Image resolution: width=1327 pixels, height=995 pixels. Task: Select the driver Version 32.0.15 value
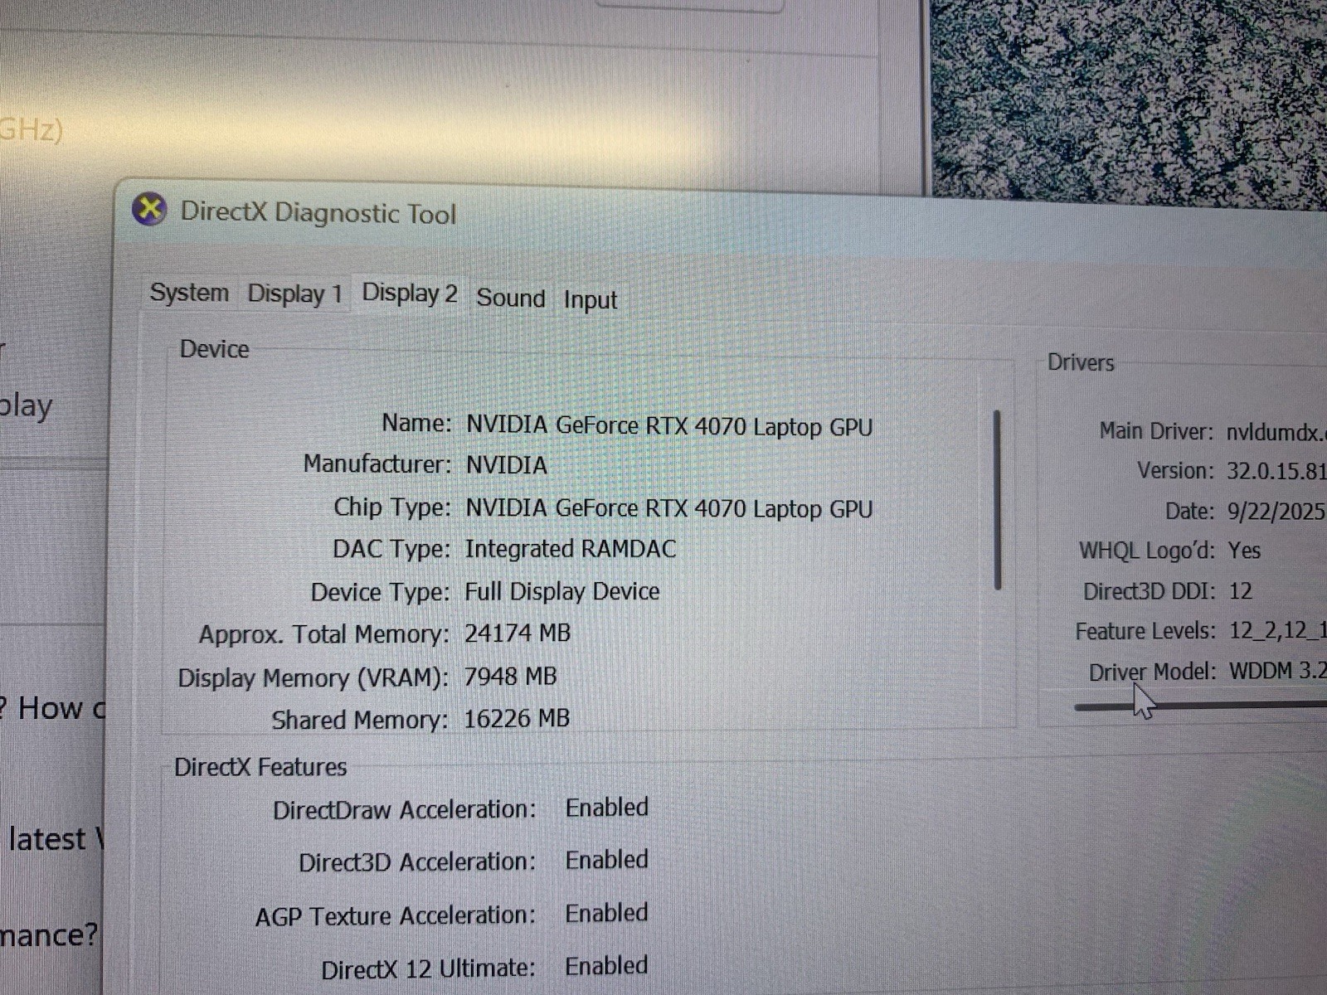point(1276,471)
